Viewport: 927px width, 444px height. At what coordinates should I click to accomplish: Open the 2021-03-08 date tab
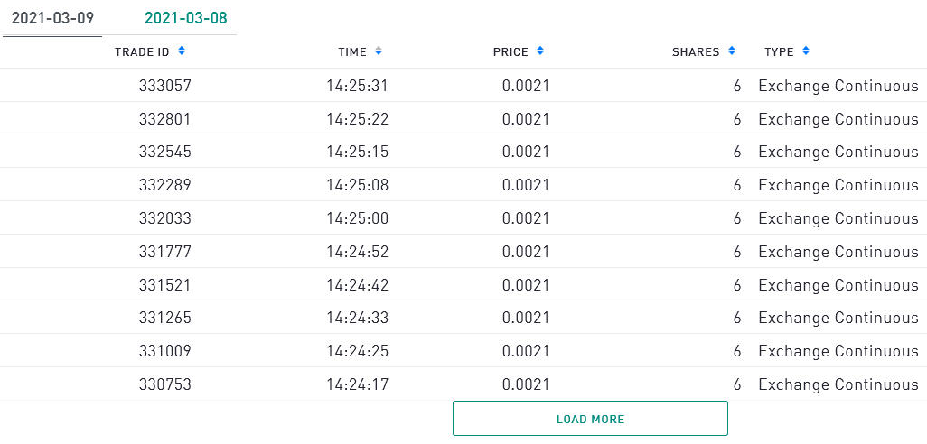click(186, 18)
